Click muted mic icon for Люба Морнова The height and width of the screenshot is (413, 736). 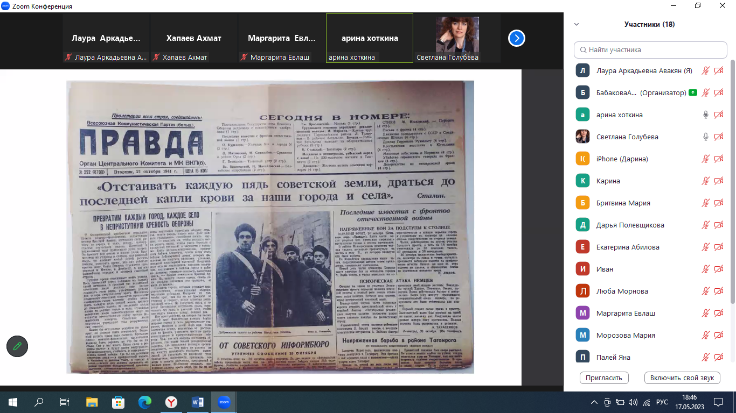click(705, 291)
